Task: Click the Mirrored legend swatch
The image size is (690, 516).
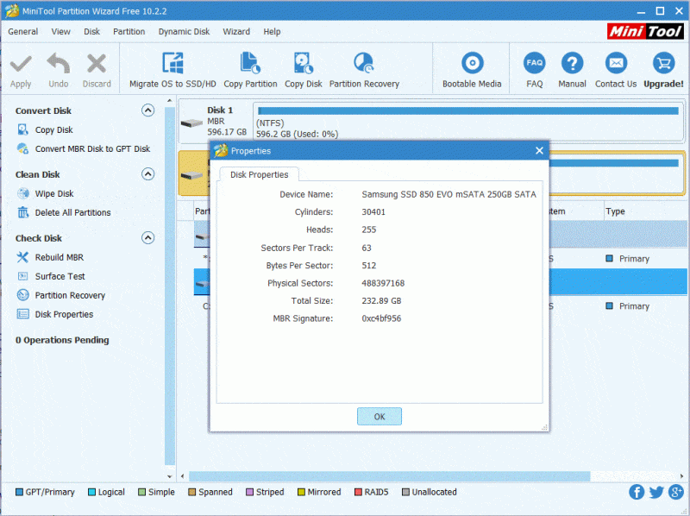Action: [301, 492]
